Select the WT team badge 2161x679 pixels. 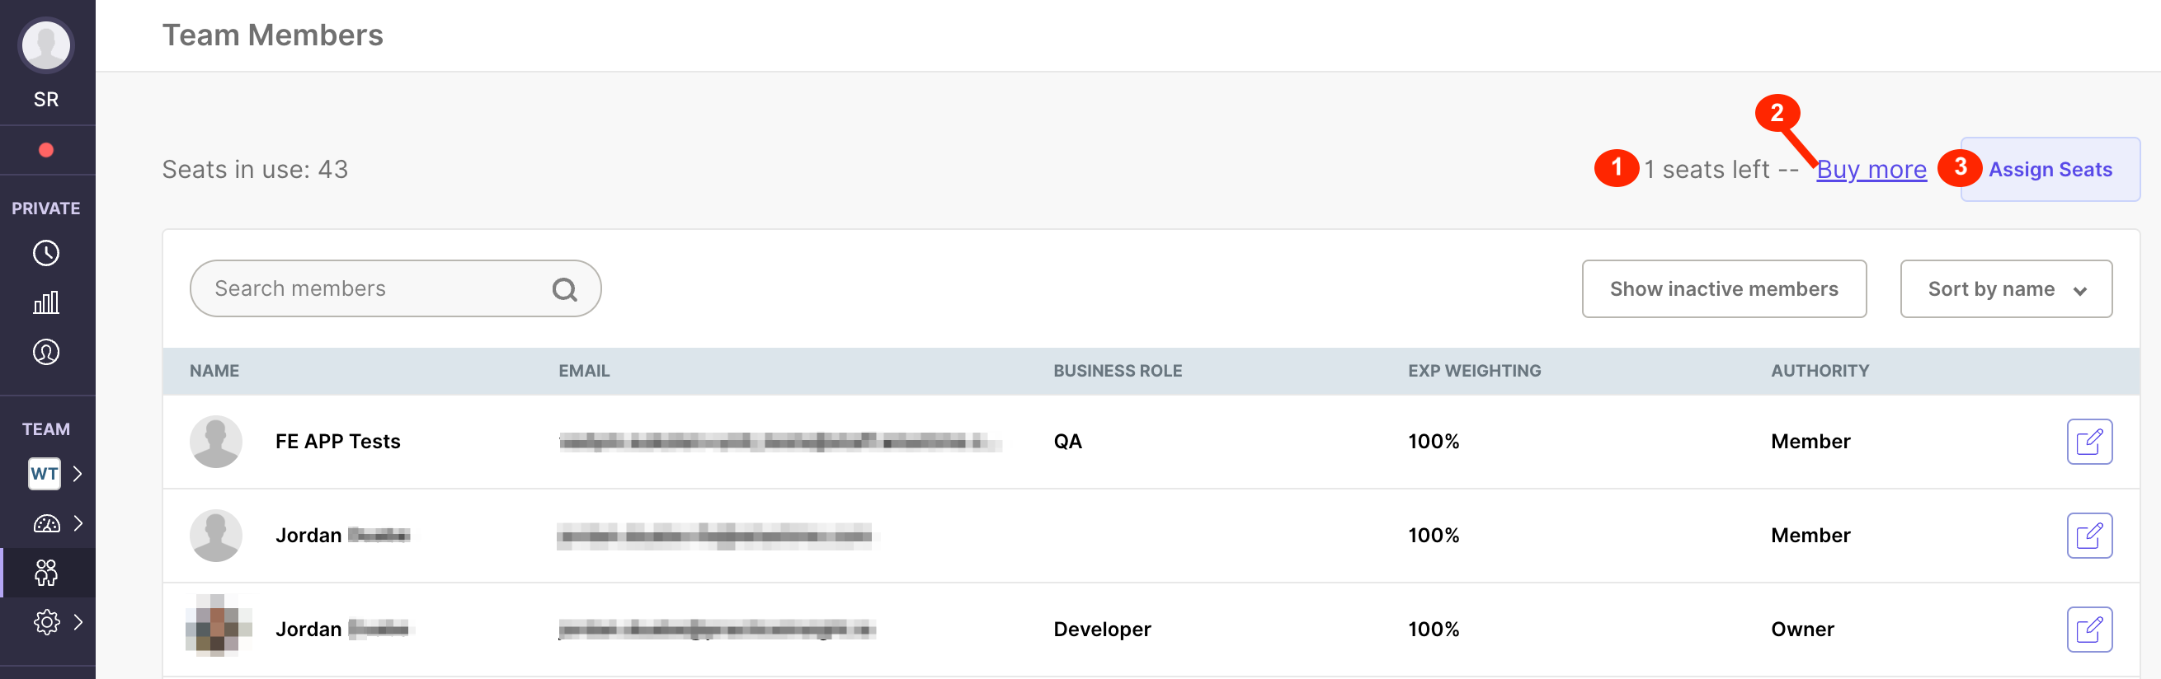[45, 474]
